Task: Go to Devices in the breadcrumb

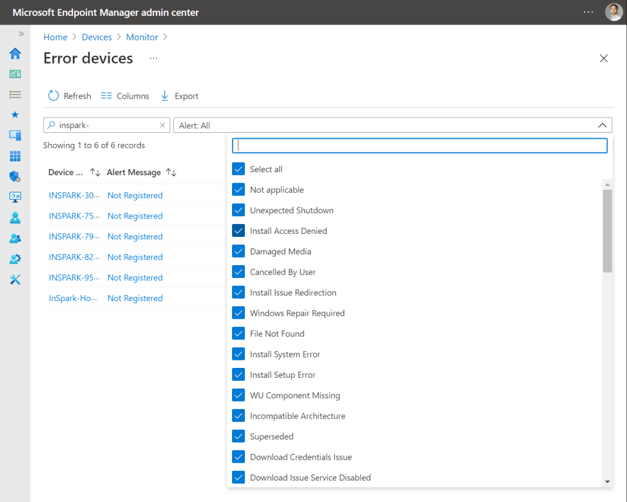Action: click(x=97, y=37)
